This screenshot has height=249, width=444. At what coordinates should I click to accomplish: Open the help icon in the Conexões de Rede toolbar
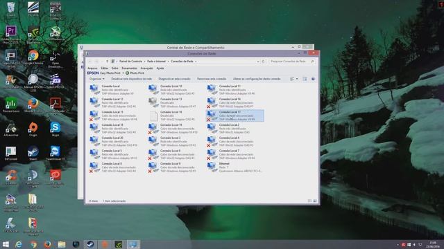pyautogui.click(x=313, y=79)
